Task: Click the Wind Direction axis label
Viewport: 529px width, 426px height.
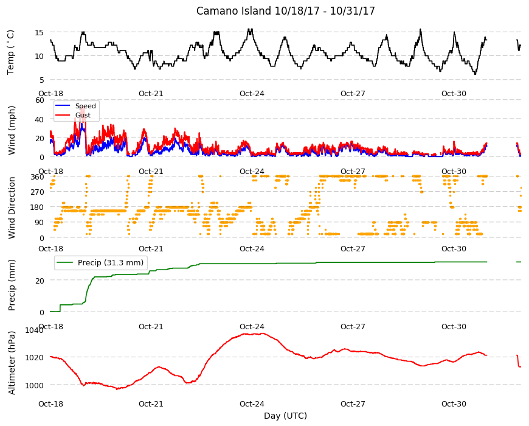Action: coord(12,208)
